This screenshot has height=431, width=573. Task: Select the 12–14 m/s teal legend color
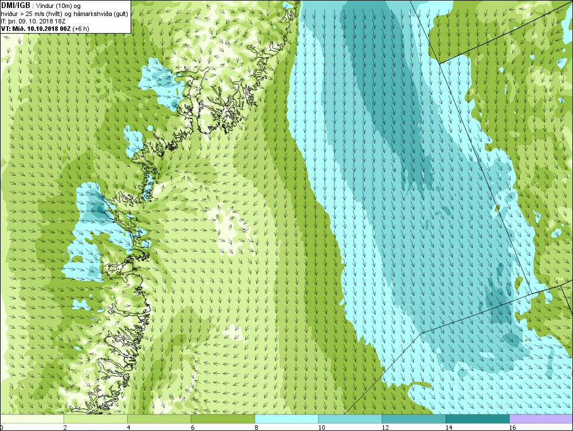(x=414, y=419)
